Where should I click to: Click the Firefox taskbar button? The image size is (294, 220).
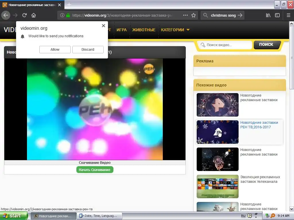[x=53, y=216]
